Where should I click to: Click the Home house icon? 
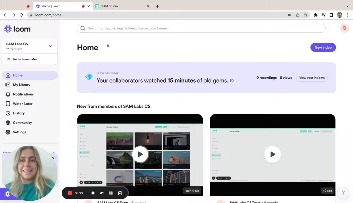click(x=8, y=75)
